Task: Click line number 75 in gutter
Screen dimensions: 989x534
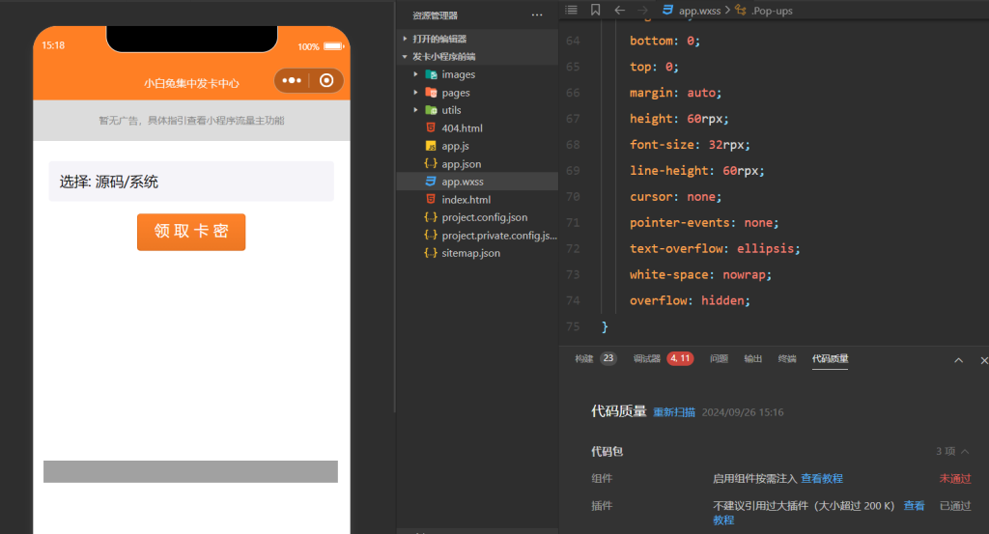Action: pyautogui.click(x=573, y=326)
